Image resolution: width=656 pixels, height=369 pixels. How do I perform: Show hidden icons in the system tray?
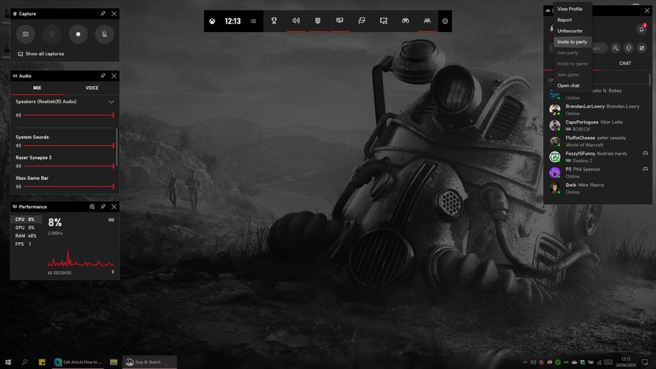[x=525, y=361]
